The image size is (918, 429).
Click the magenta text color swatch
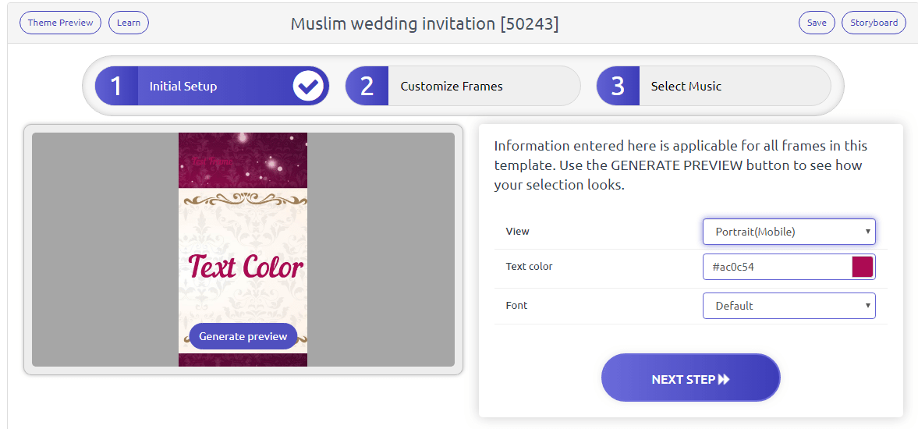(x=862, y=267)
